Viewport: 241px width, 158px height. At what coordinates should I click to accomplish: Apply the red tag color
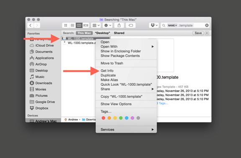click(103, 118)
